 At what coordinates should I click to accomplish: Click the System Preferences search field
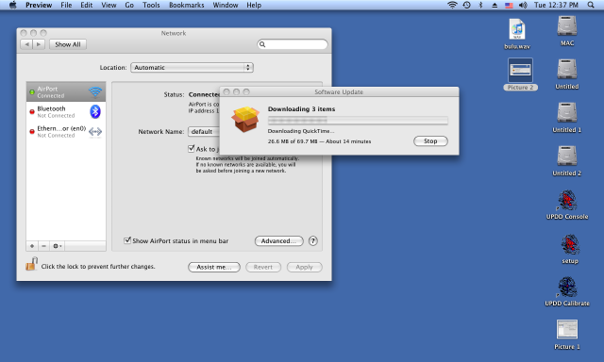293,44
